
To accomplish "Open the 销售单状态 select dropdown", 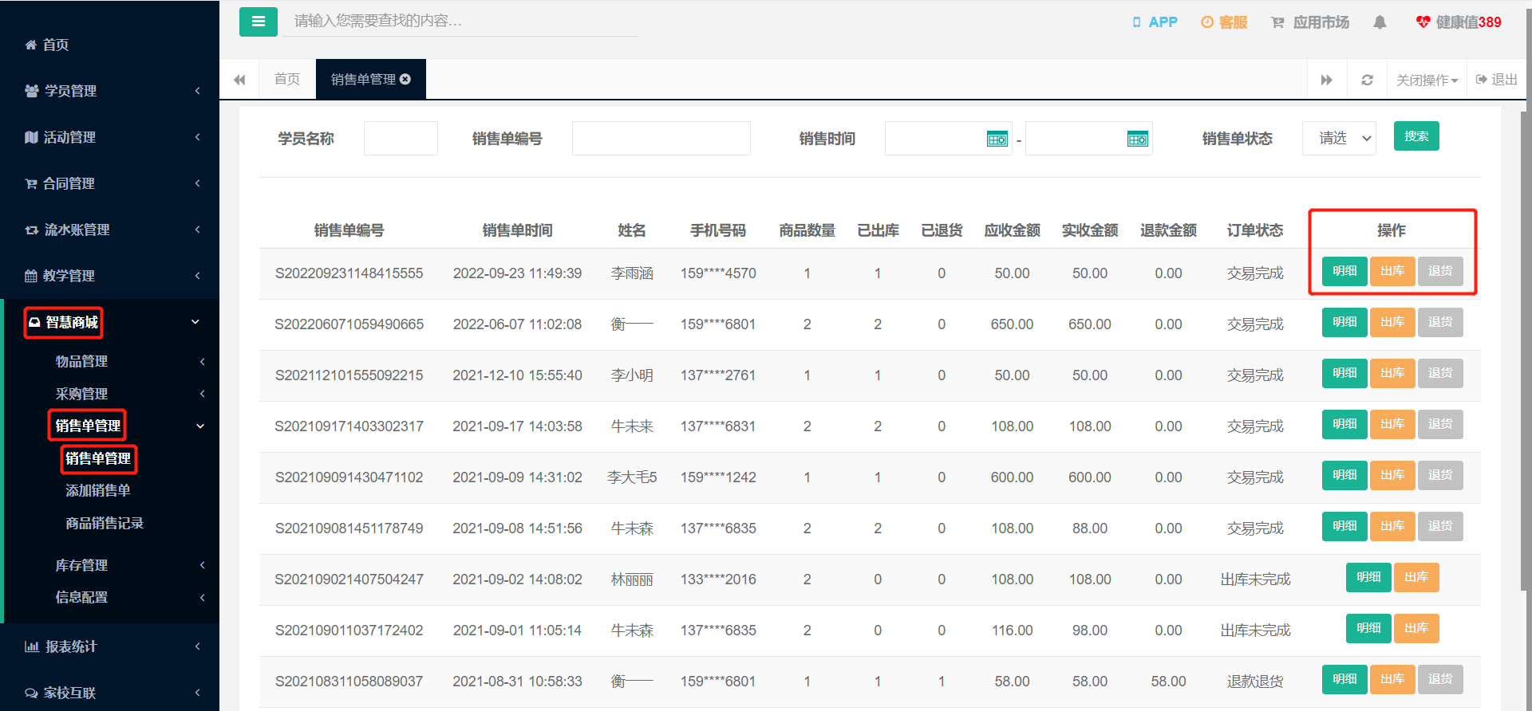I will click(x=1339, y=138).
